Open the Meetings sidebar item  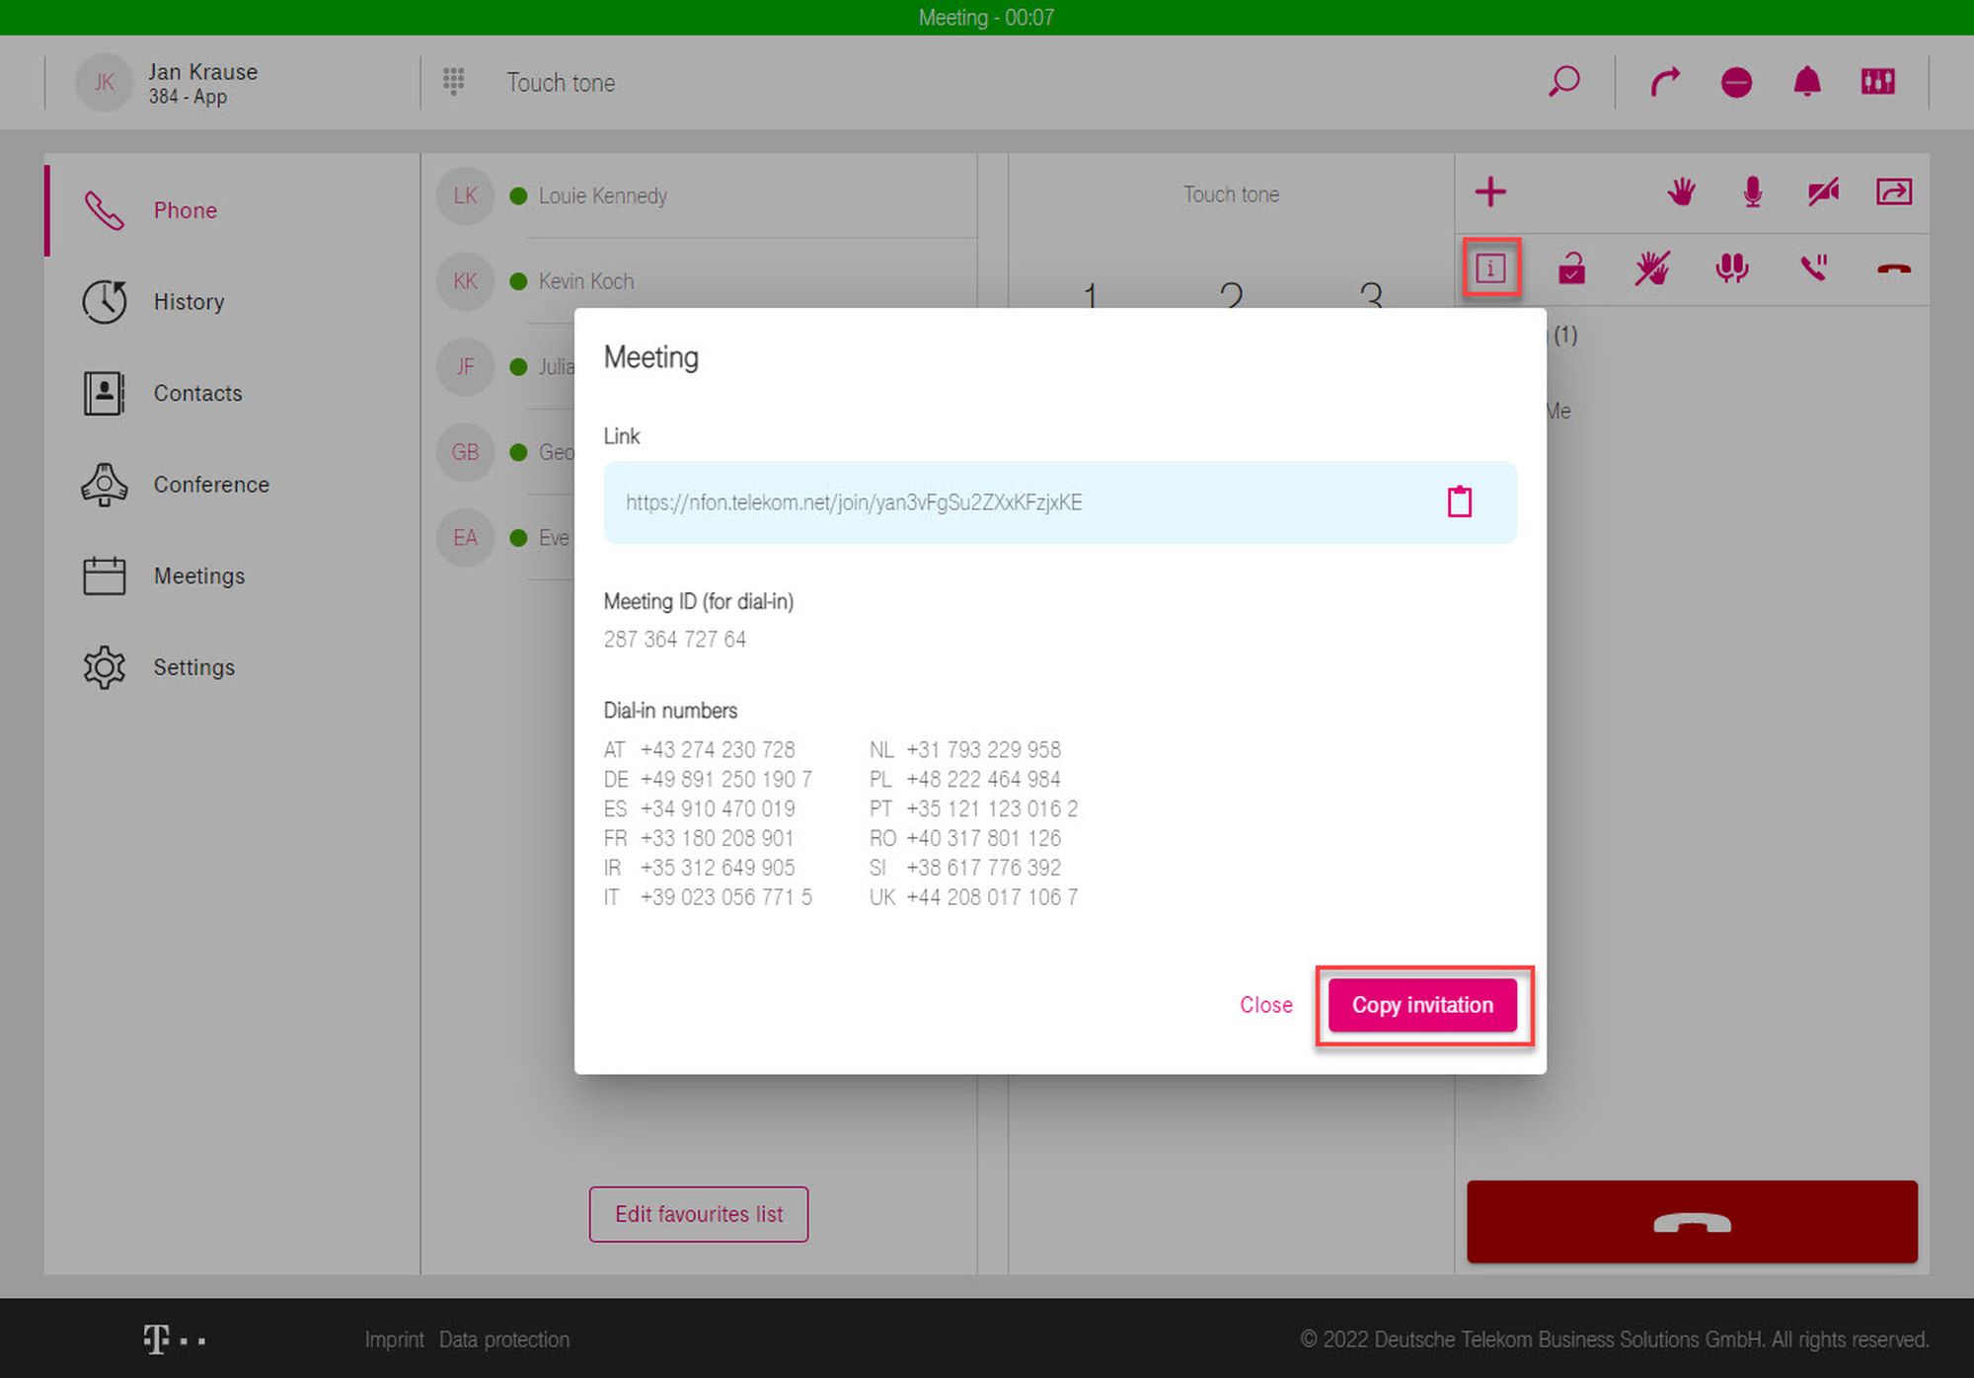click(x=198, y=575)
